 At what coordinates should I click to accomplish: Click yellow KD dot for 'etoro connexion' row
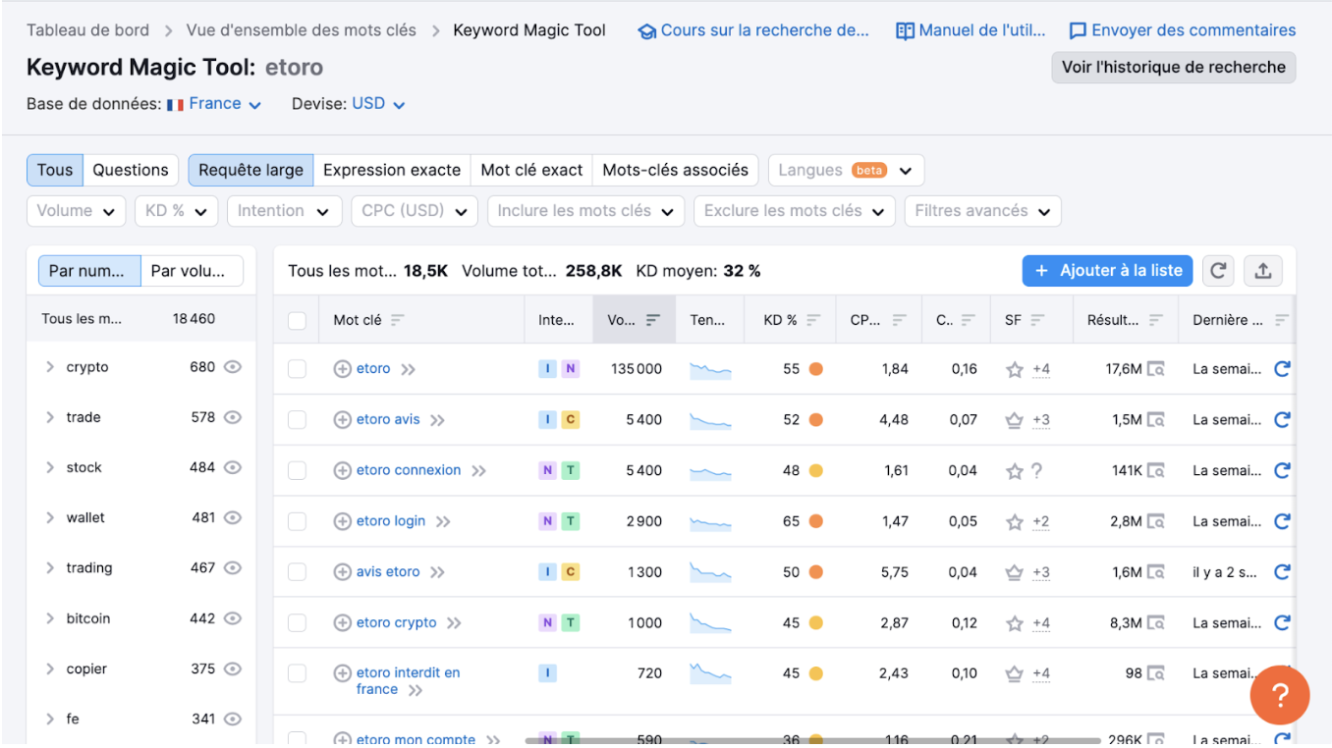(x=815, y=471)
